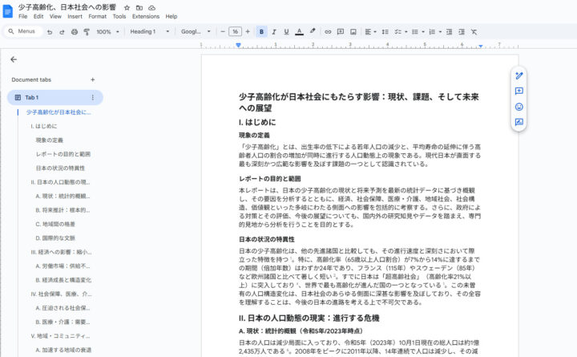
Task: Add a new document tab
Action: pos(93,79)
